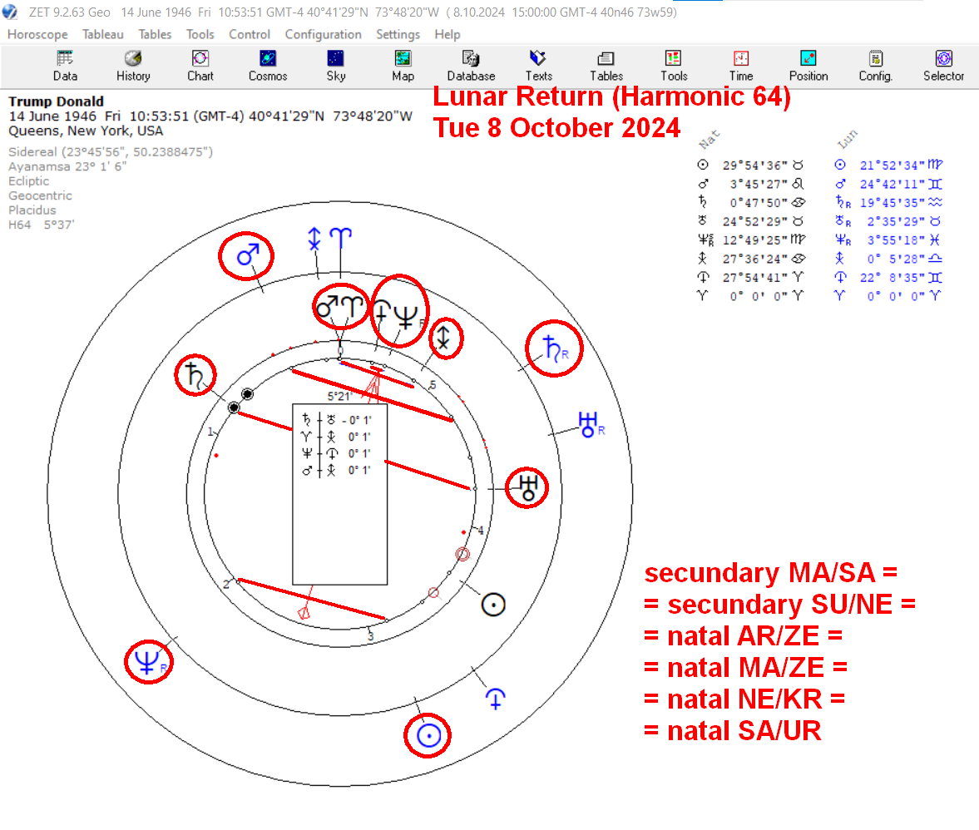Click 'Queens, New York, USA' location text
Image resolution: width=979 pixels, height=830 pixels.
point(86,131)
